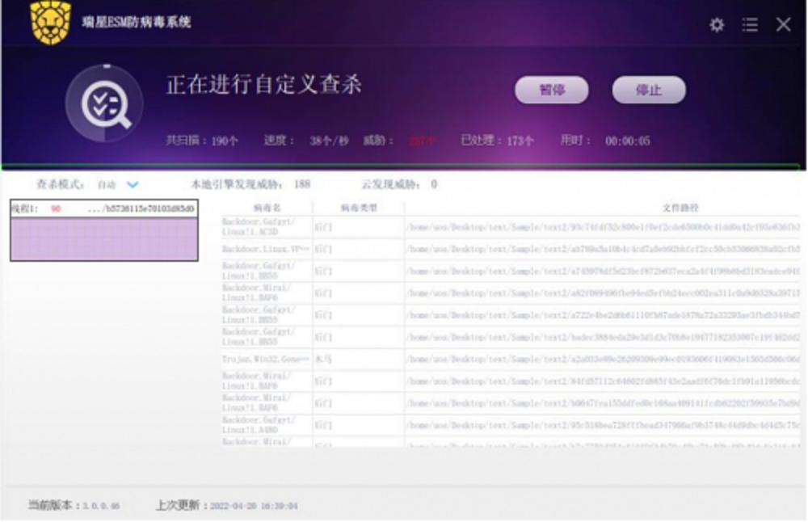Select the 文件路径 column header

(680, 208)
